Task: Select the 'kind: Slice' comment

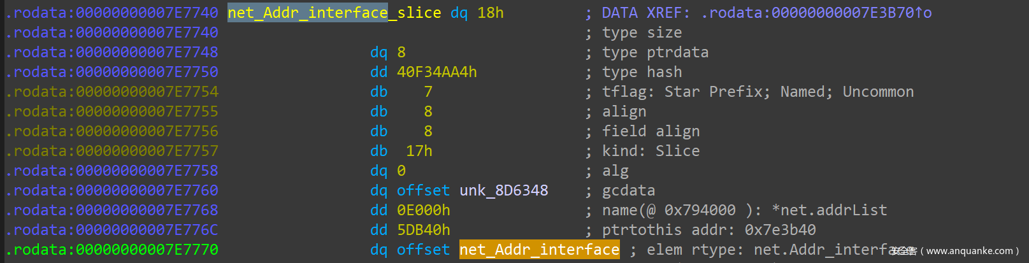Action: tap(651, 151)
